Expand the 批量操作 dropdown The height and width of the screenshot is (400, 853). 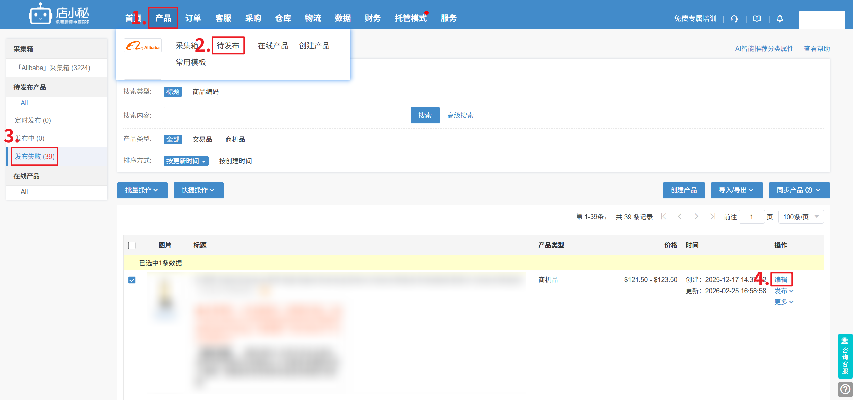pos(142,190)
